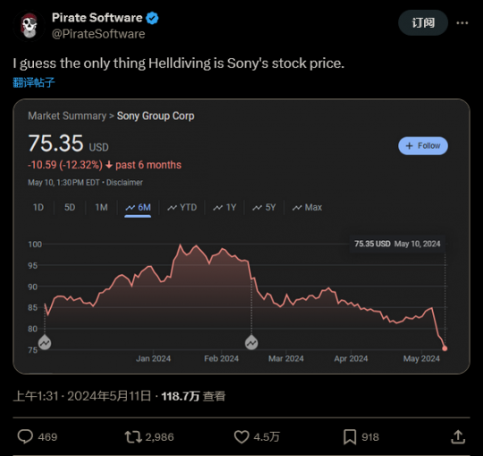Click the 翻译帖子 translate post link
This screenshot has height=456, width=483.
point(34,82)
